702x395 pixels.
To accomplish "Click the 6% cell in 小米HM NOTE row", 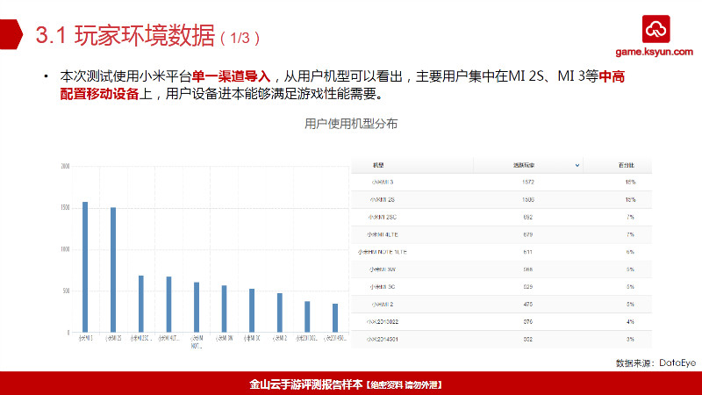I will [x=630, y=252].
